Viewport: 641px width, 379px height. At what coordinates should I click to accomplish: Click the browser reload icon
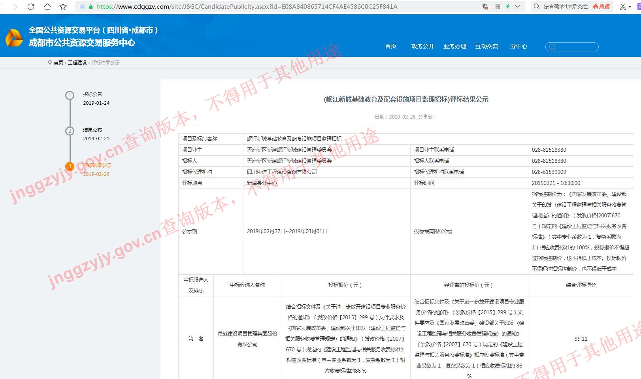point(31,7)
